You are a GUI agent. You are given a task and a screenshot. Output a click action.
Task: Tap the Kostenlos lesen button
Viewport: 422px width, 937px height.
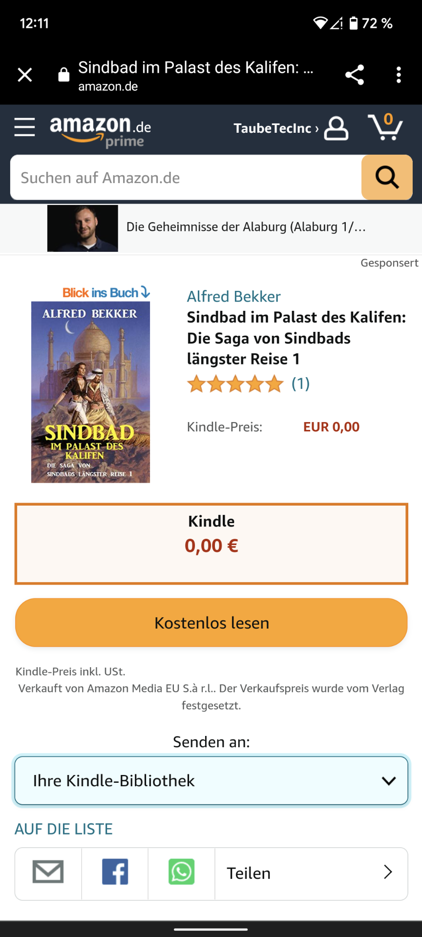(x=211, y=623)
